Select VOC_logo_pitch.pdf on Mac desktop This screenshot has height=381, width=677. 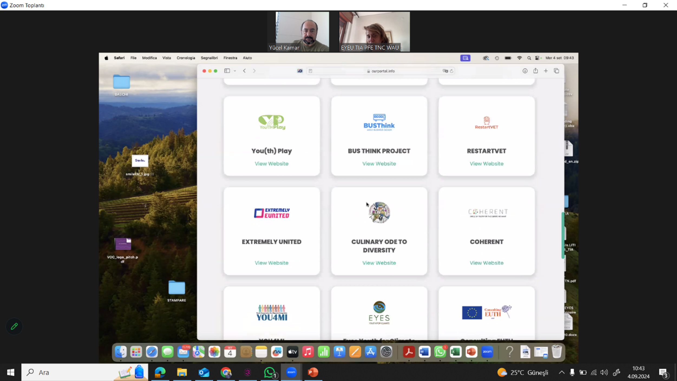point(123,250)
